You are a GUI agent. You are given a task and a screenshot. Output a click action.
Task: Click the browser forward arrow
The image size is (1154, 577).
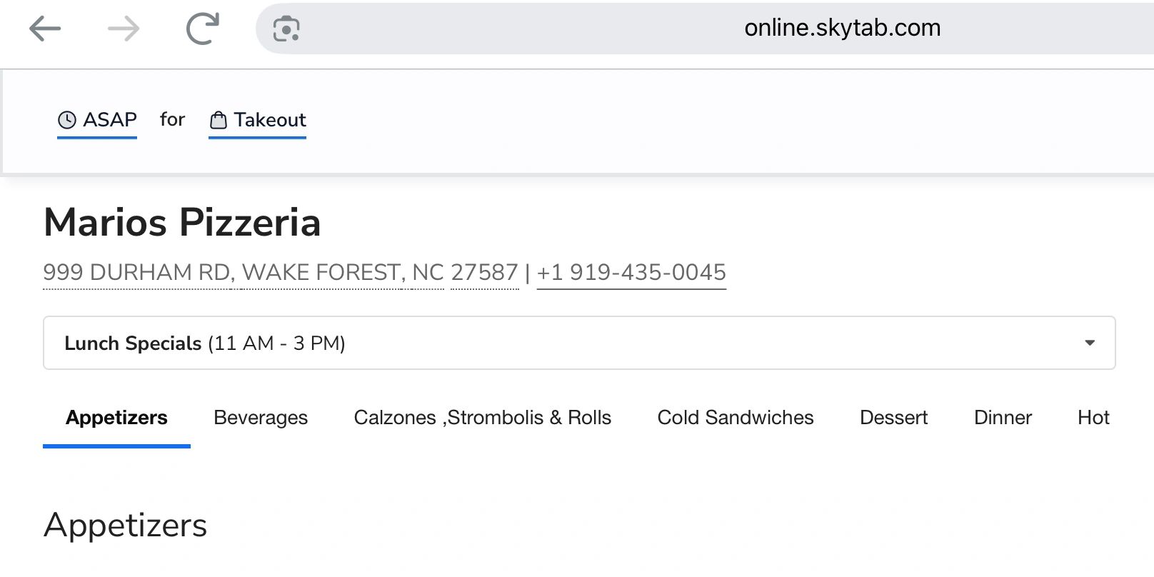pyautogui.click(x=124, y=29)
